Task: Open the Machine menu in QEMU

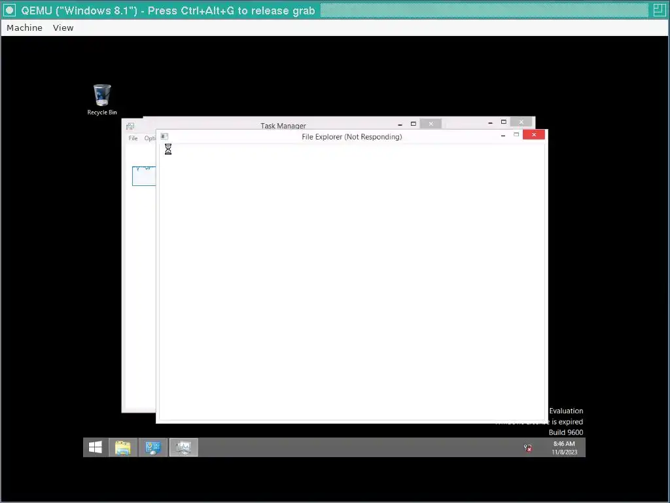Action: (x=24, y=28)
